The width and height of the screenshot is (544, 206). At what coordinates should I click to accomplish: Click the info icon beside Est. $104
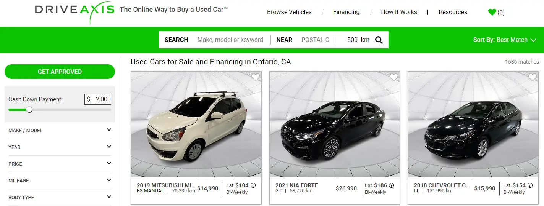click(x=253, y=185)
